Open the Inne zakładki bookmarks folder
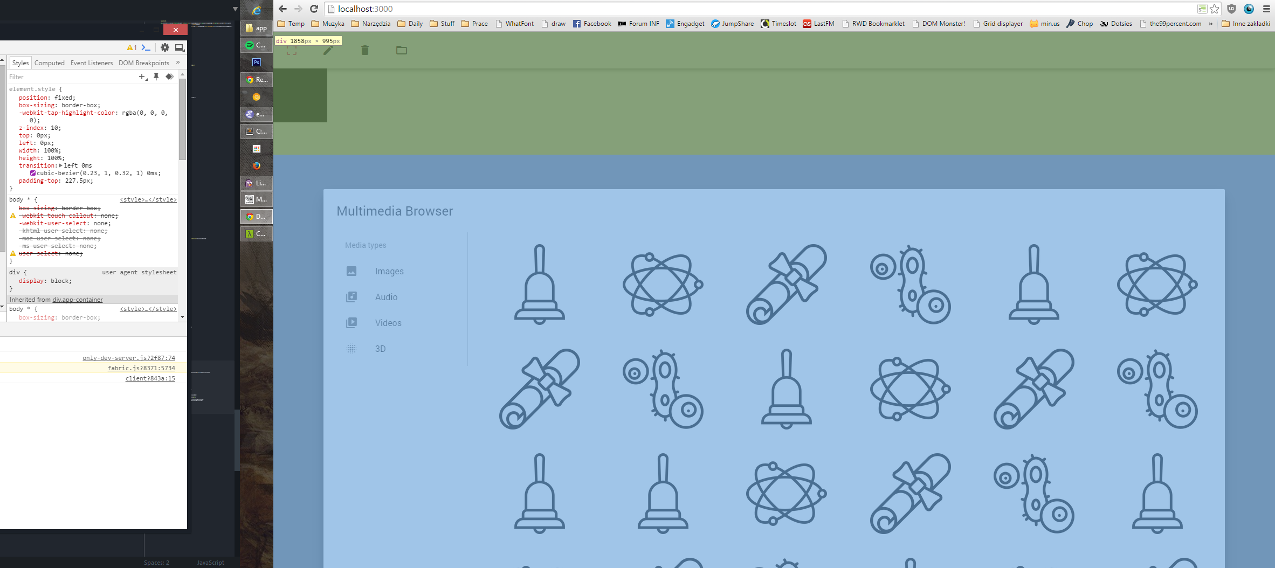 click(x=1246, y=24)
